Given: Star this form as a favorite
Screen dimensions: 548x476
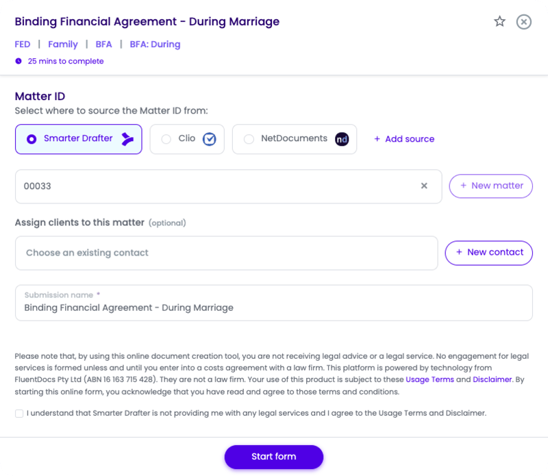Looking at the screenshot, I should click(499, 22).
